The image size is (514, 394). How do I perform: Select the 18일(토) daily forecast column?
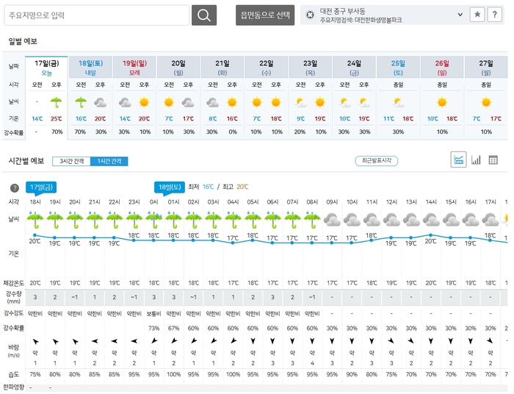click(x=90, y=68)
